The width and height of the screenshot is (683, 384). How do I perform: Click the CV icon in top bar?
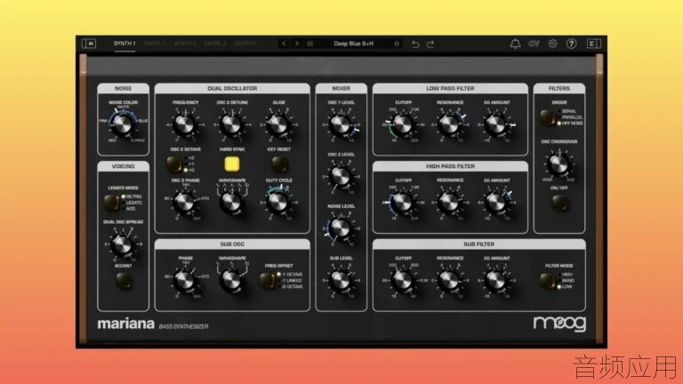534,44
